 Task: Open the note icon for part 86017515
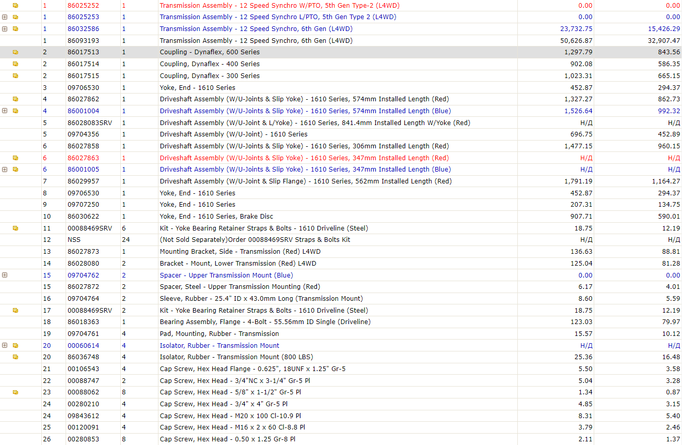tap(15, 75)
